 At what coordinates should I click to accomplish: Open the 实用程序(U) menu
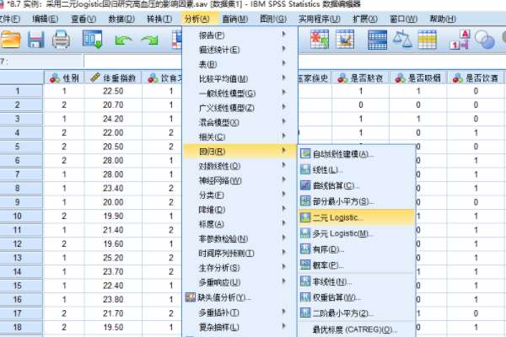[319, 19]
